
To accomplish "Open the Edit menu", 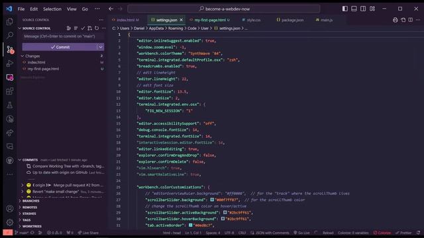I will [34, 9].
